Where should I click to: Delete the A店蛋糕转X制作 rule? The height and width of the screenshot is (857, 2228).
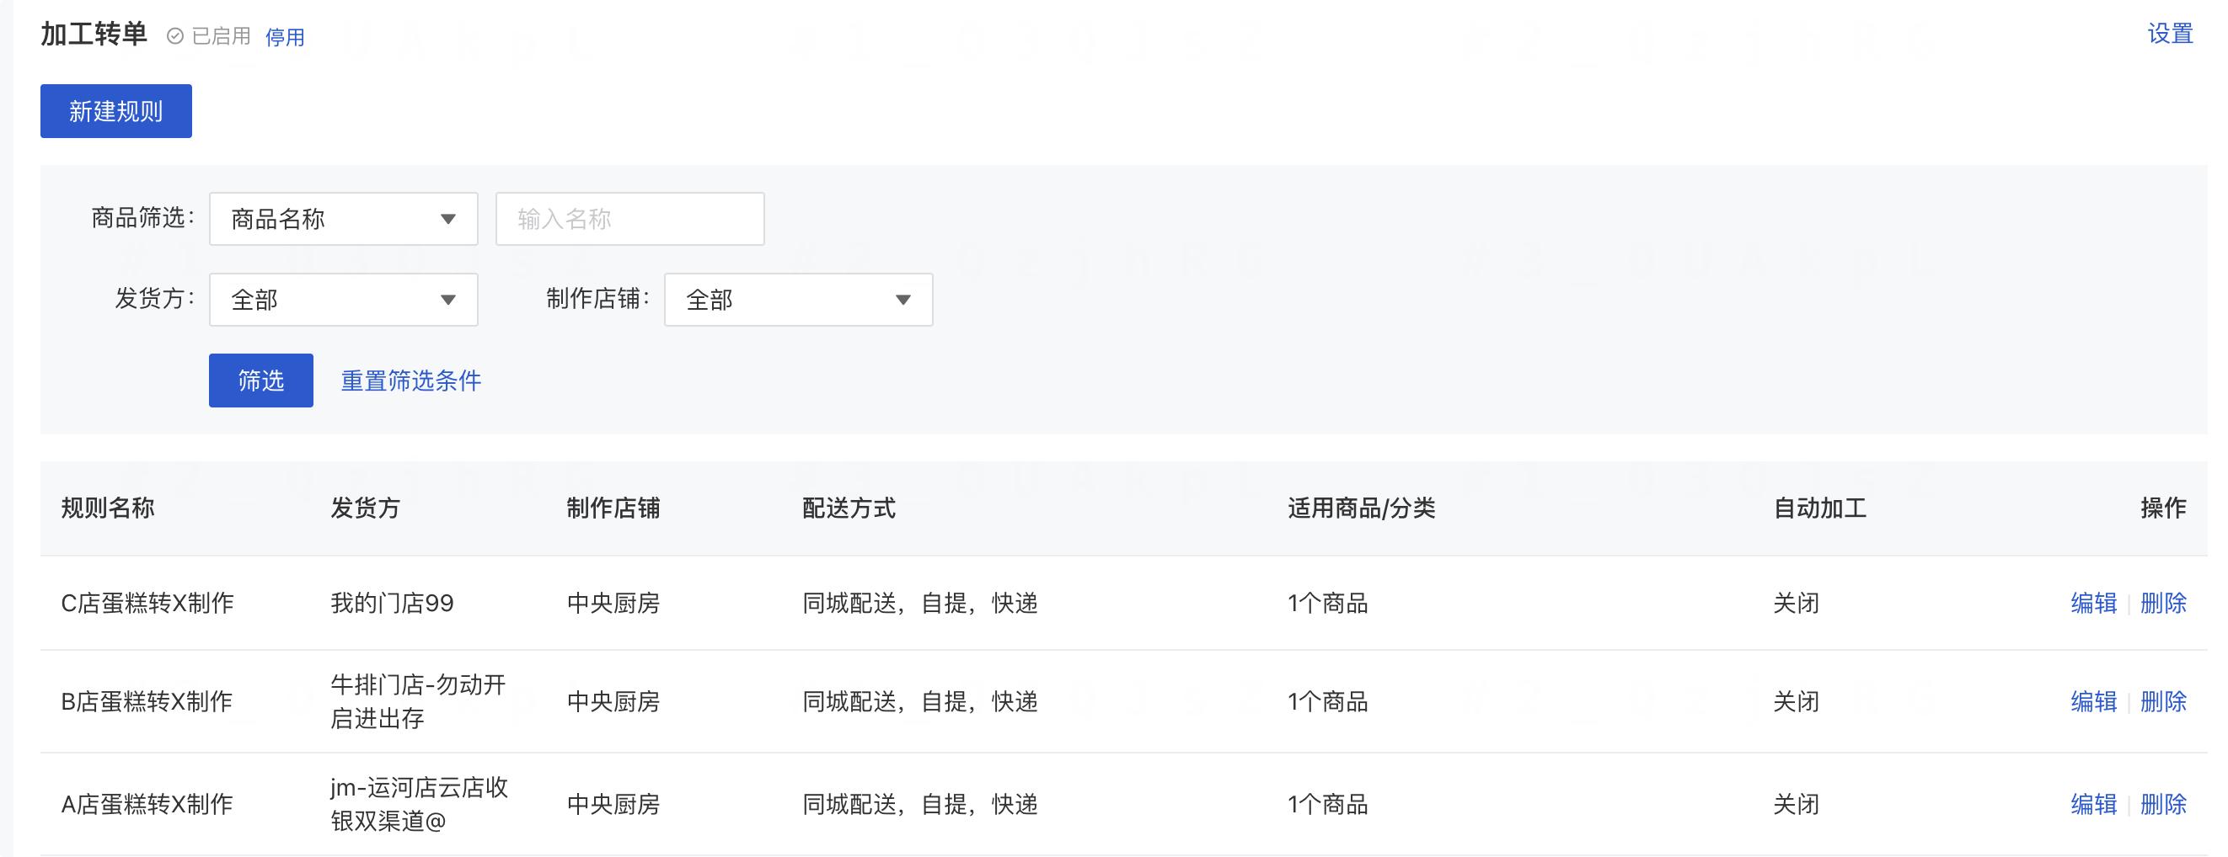point(2162,804)
